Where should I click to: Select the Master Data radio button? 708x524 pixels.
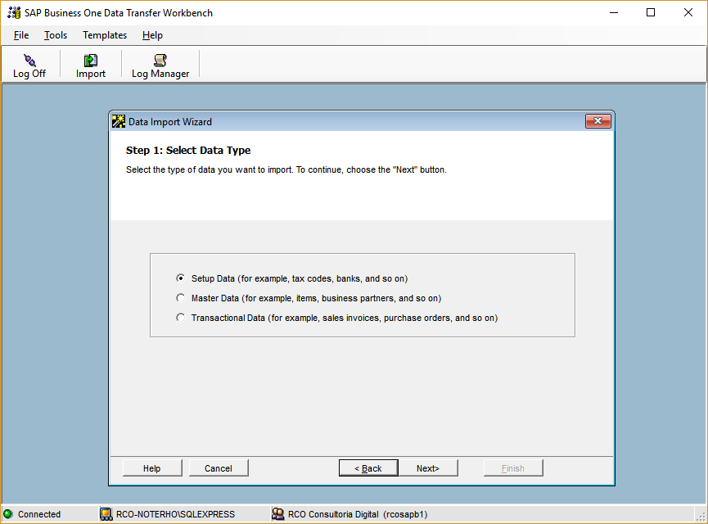pyautogui.click(x=181, y=298)
